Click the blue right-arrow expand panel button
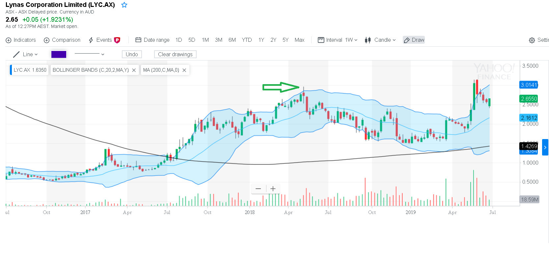549x263 pixels. tap(545, 147)
